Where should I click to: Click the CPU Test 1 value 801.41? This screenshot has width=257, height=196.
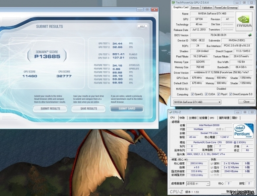click(x=118, y=55)
